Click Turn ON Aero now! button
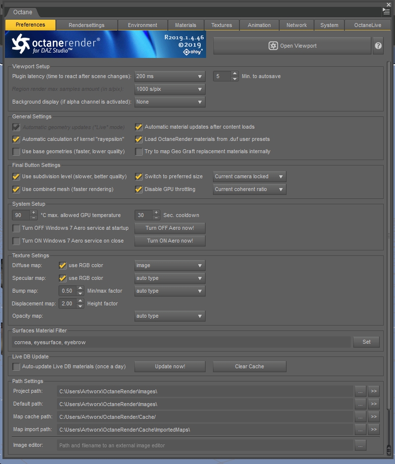 (170, 241)
